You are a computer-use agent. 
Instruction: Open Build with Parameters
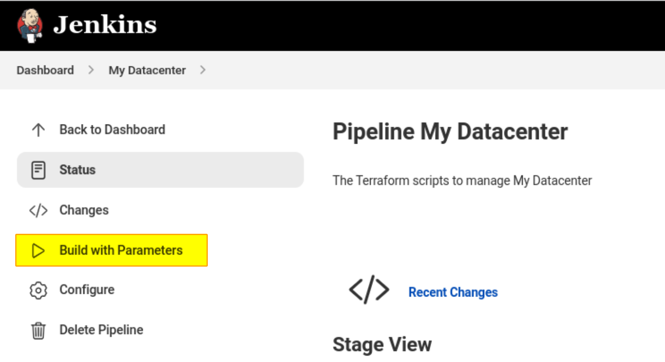pos(121,250)
